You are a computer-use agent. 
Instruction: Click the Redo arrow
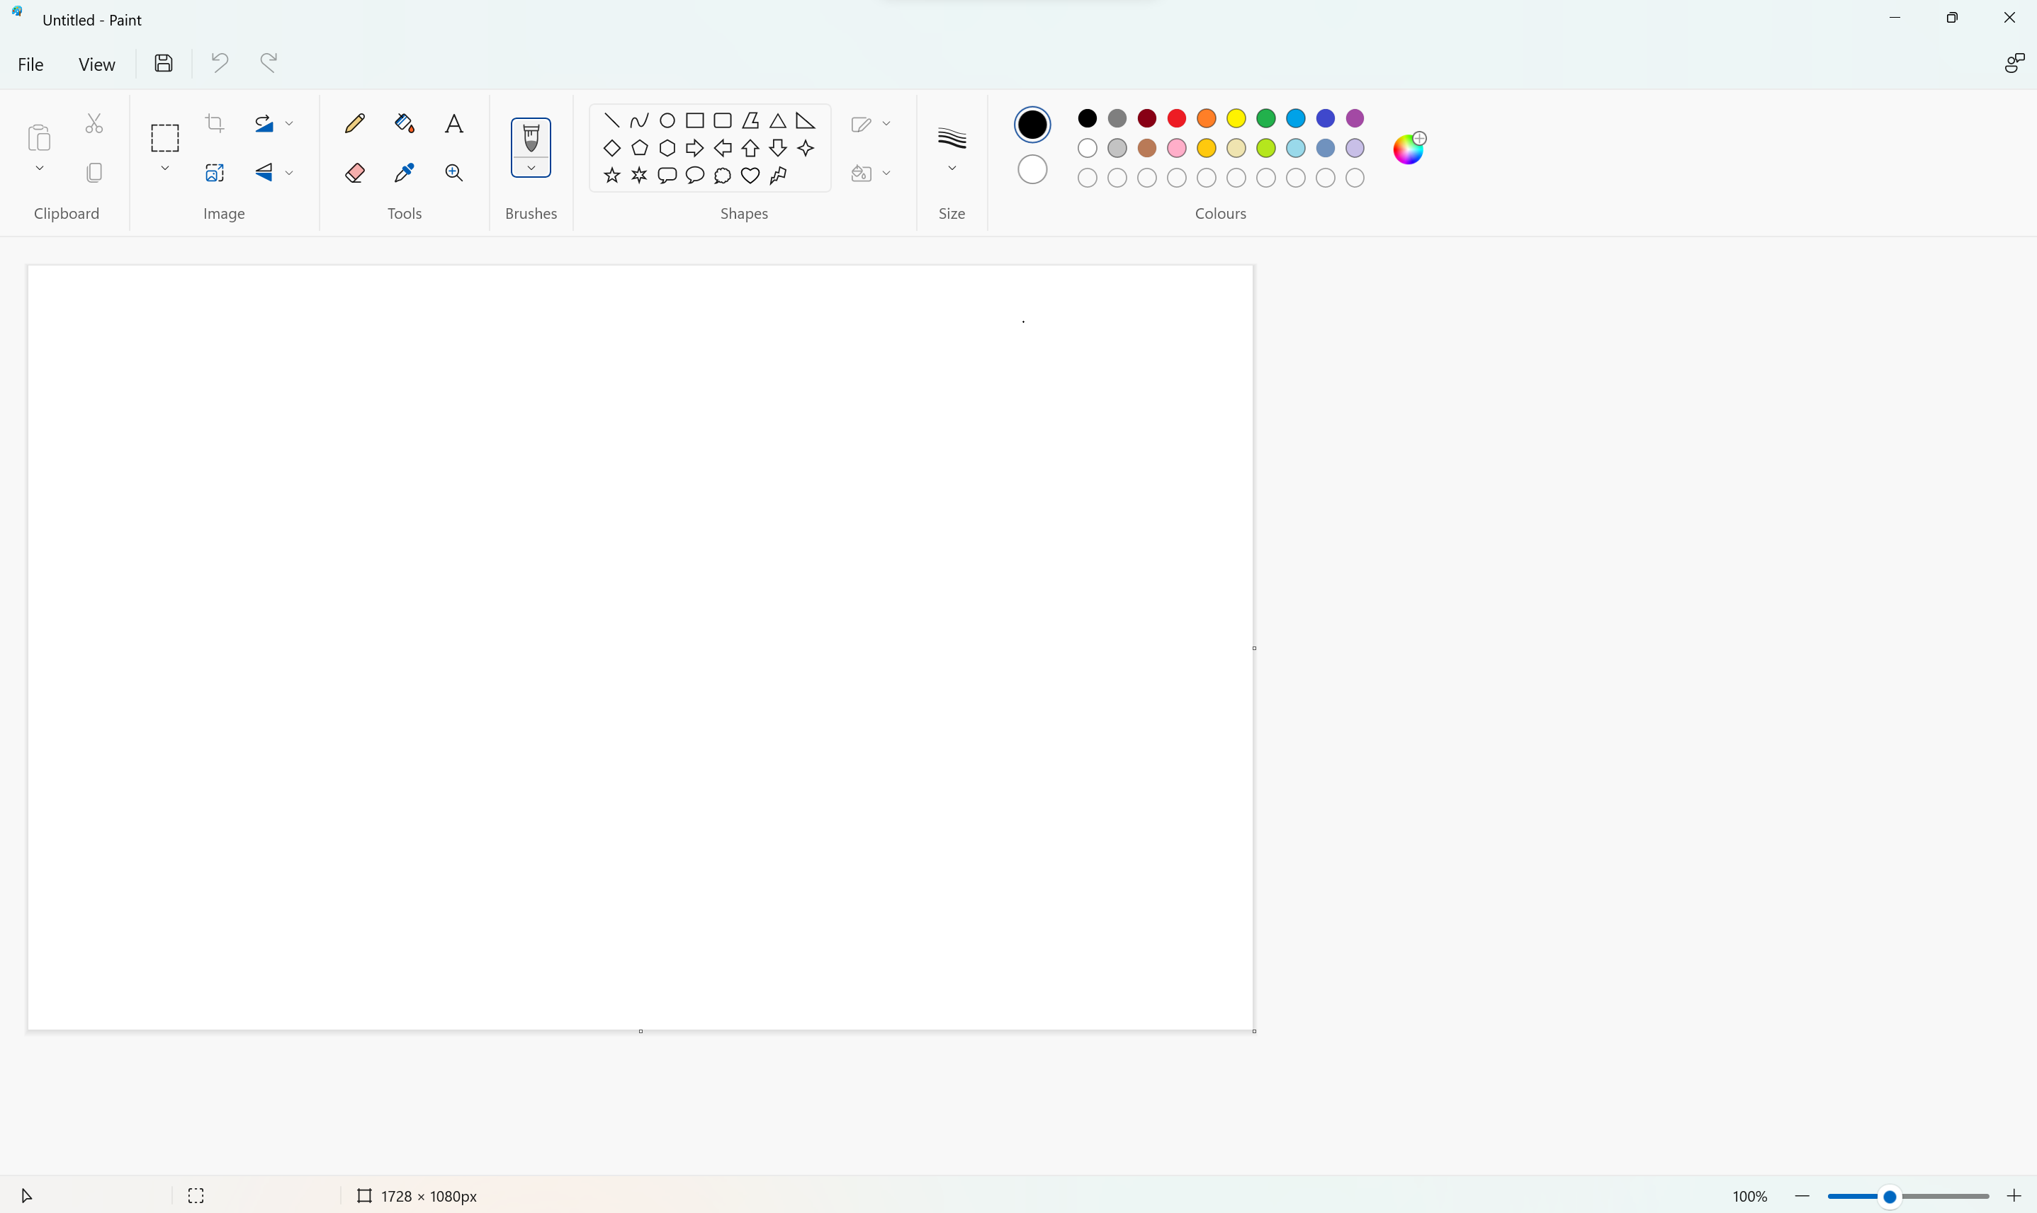pos(269,63)
